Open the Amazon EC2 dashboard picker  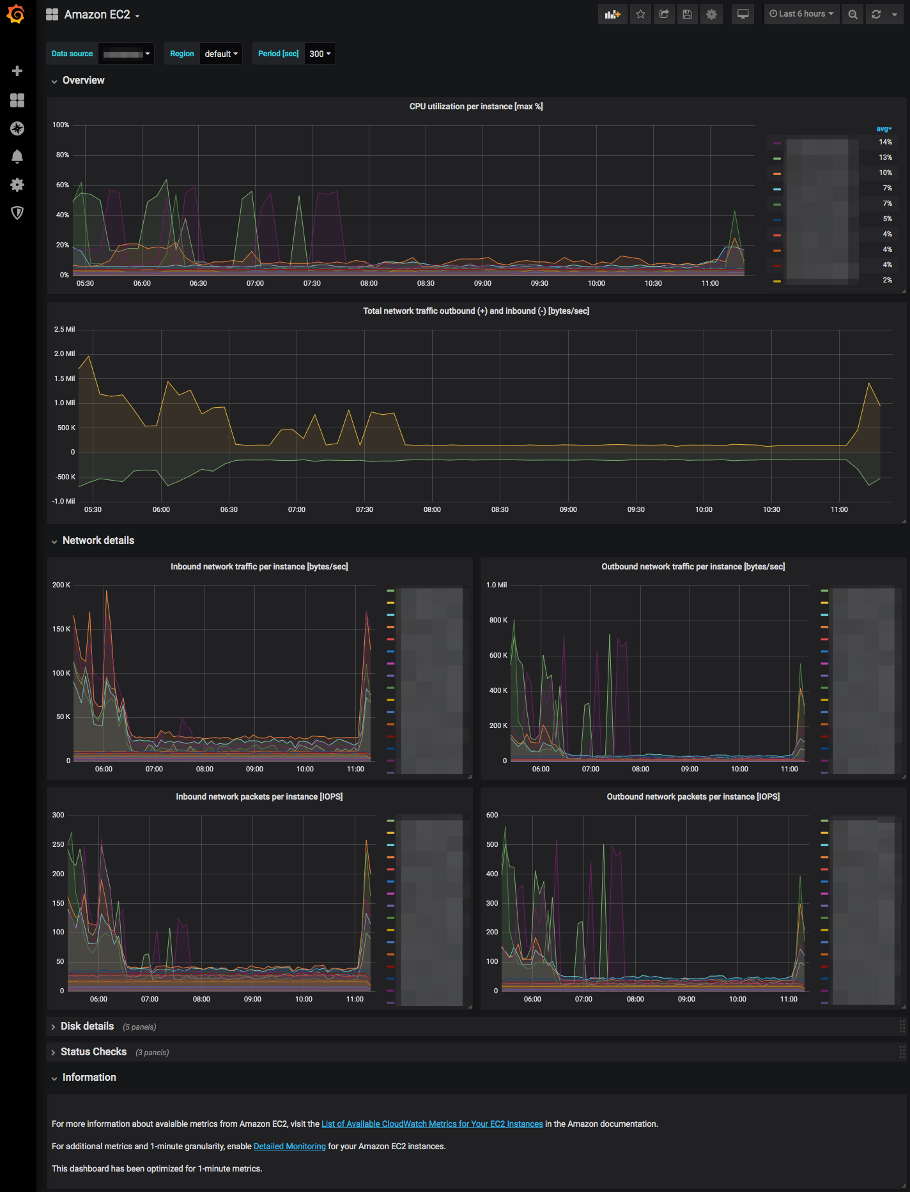coord(102,14)
